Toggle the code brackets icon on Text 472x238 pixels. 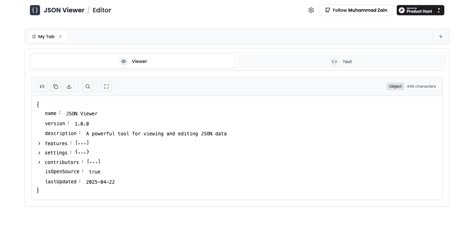(334, 62)
